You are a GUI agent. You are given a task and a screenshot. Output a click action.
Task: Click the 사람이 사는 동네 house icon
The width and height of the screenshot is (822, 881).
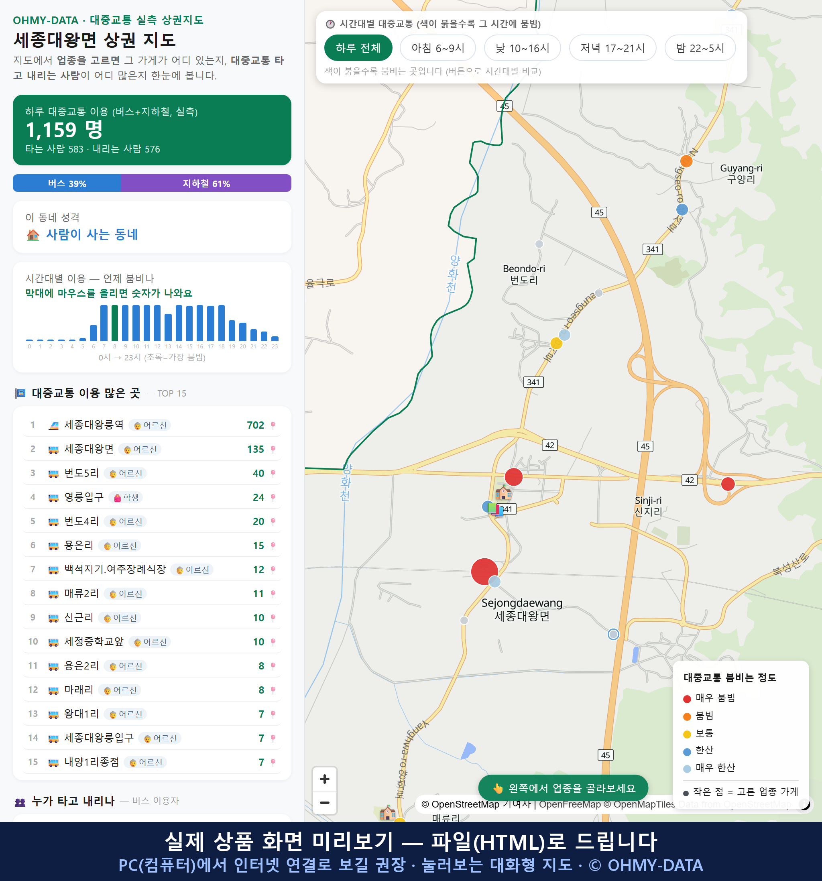33,235
